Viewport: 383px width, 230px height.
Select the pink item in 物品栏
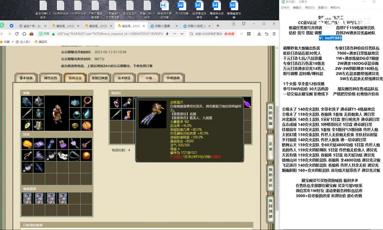[x=116, y=102]
